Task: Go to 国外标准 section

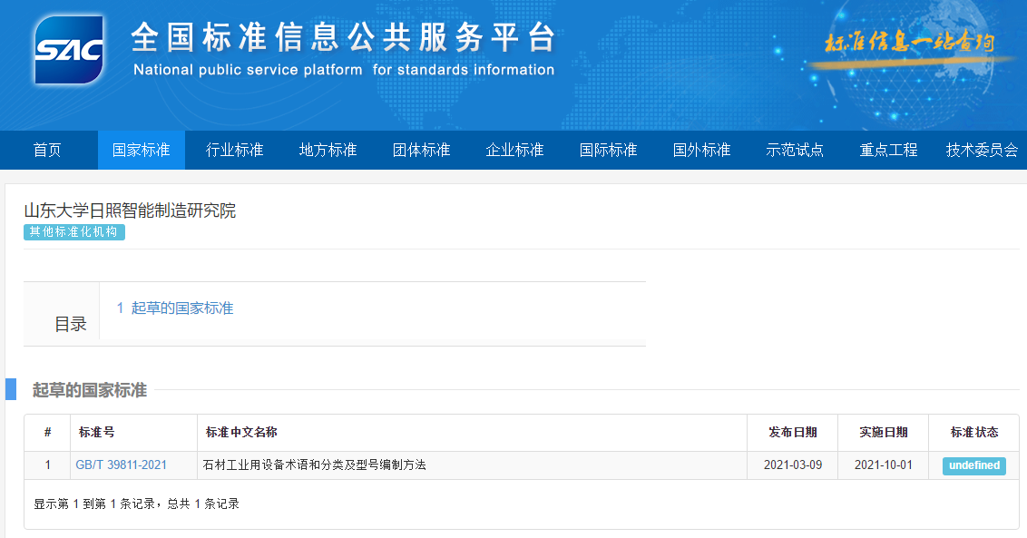Action: click(x=701, y=150)
